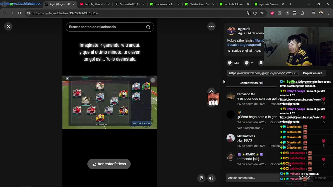Open the floating player icon
This screenshot has width=333, height=187.
[x=201, y=178]
